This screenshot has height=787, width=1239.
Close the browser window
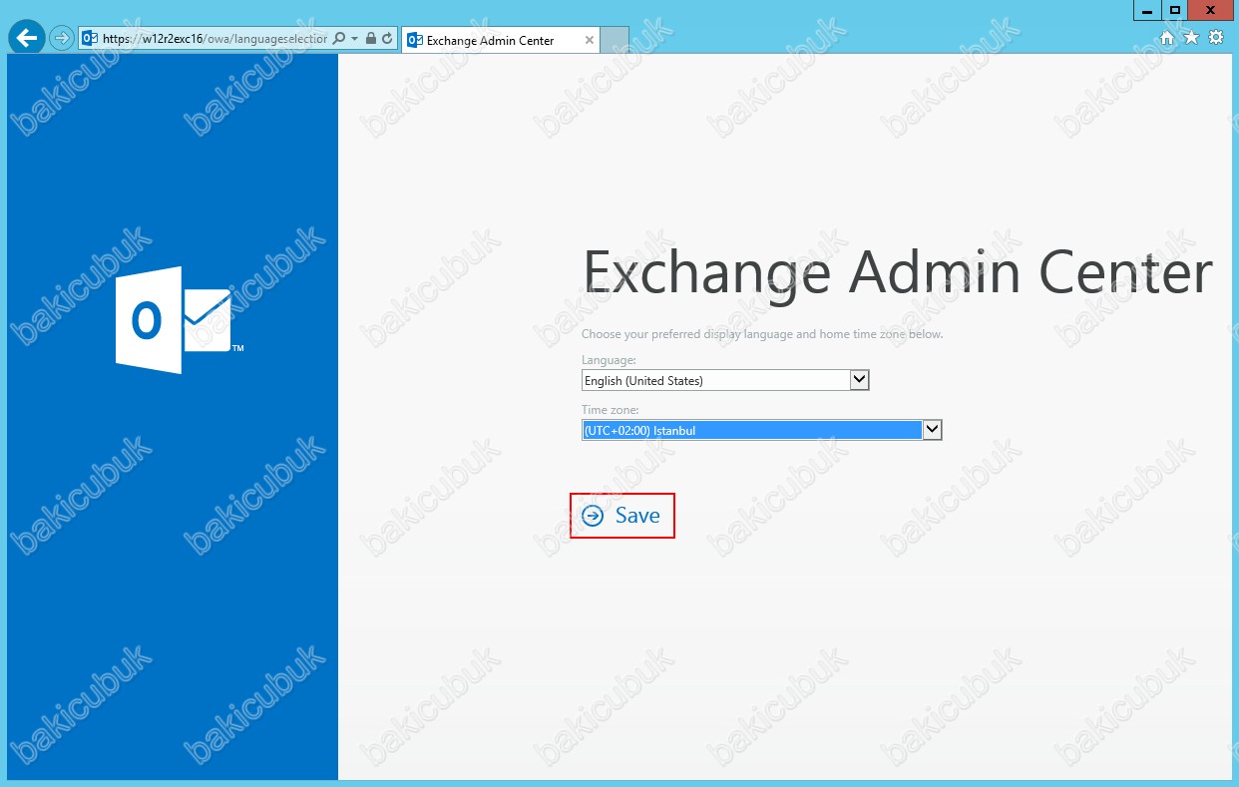coord(1211,10)
